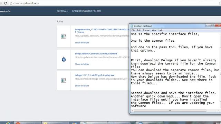Click the Notepad horizontal scrollbar thumb
Screen dimensions: 221x124
point(170,111)
